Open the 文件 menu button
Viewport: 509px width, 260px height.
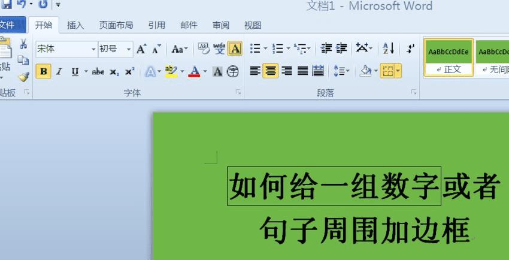(x=11, y=25)
